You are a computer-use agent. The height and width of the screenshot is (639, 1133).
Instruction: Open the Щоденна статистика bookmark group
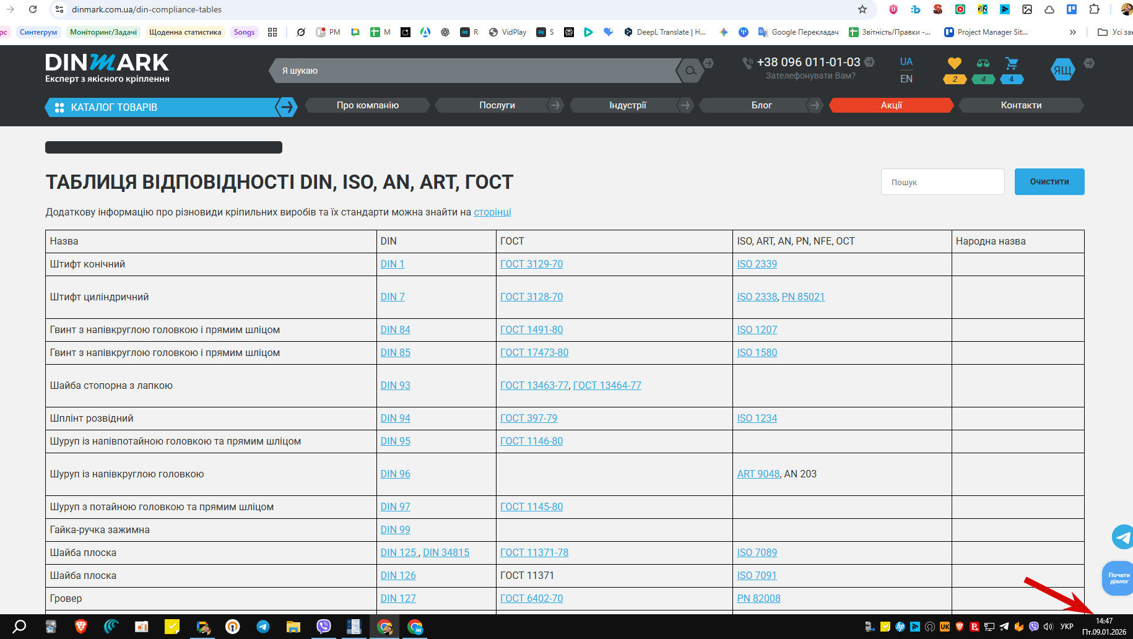(185, 32)
